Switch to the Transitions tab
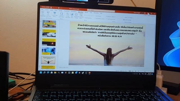The height and width of the screenshot is (101, 180). pyautogui.click(x=67, y=11)
